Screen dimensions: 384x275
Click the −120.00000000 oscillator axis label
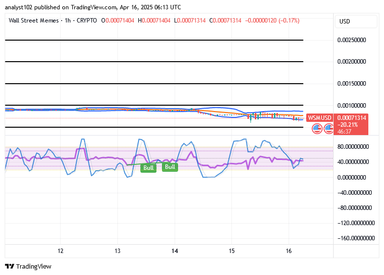pyautogui.click(x=356, y=223)
